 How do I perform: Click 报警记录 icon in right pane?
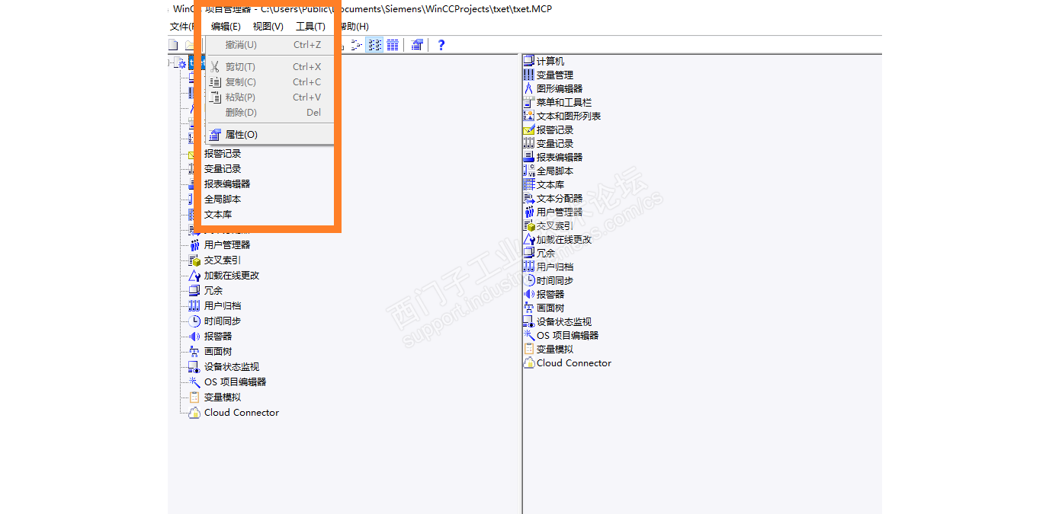click(529, 129)
